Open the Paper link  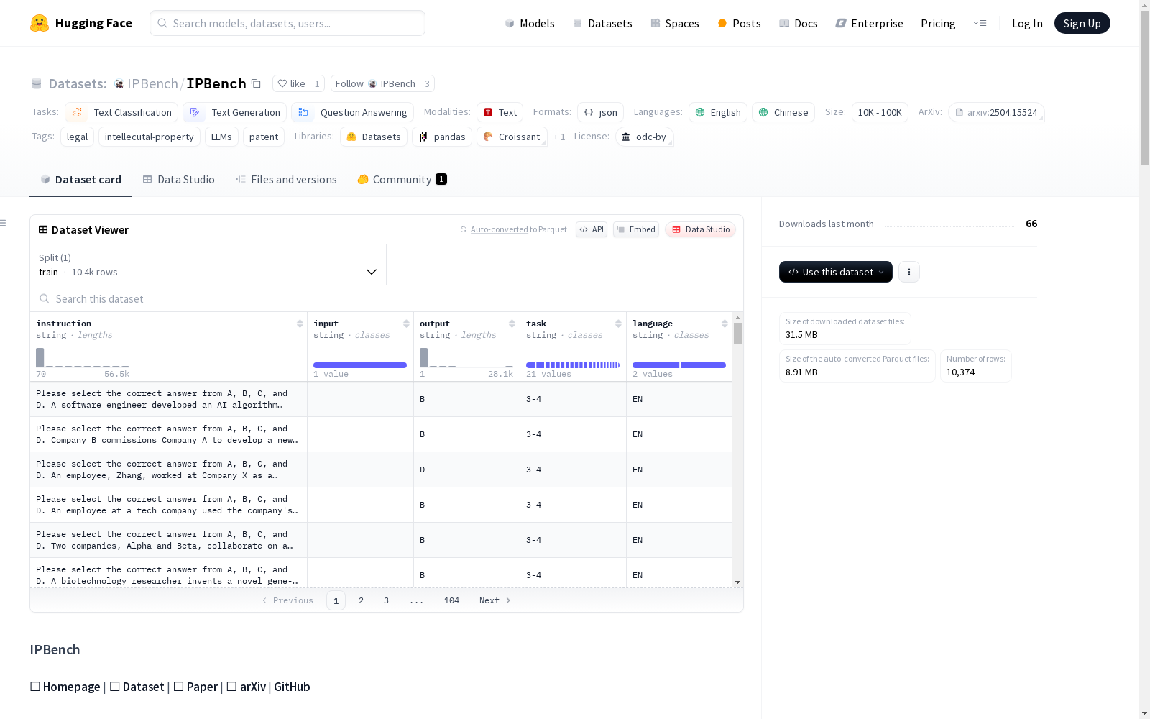click(x=195, y=687)
